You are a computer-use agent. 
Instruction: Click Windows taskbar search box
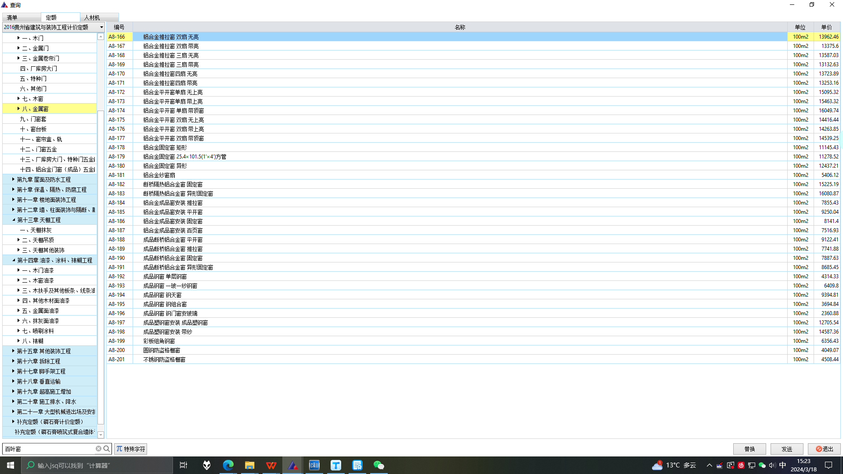(97, 465)
